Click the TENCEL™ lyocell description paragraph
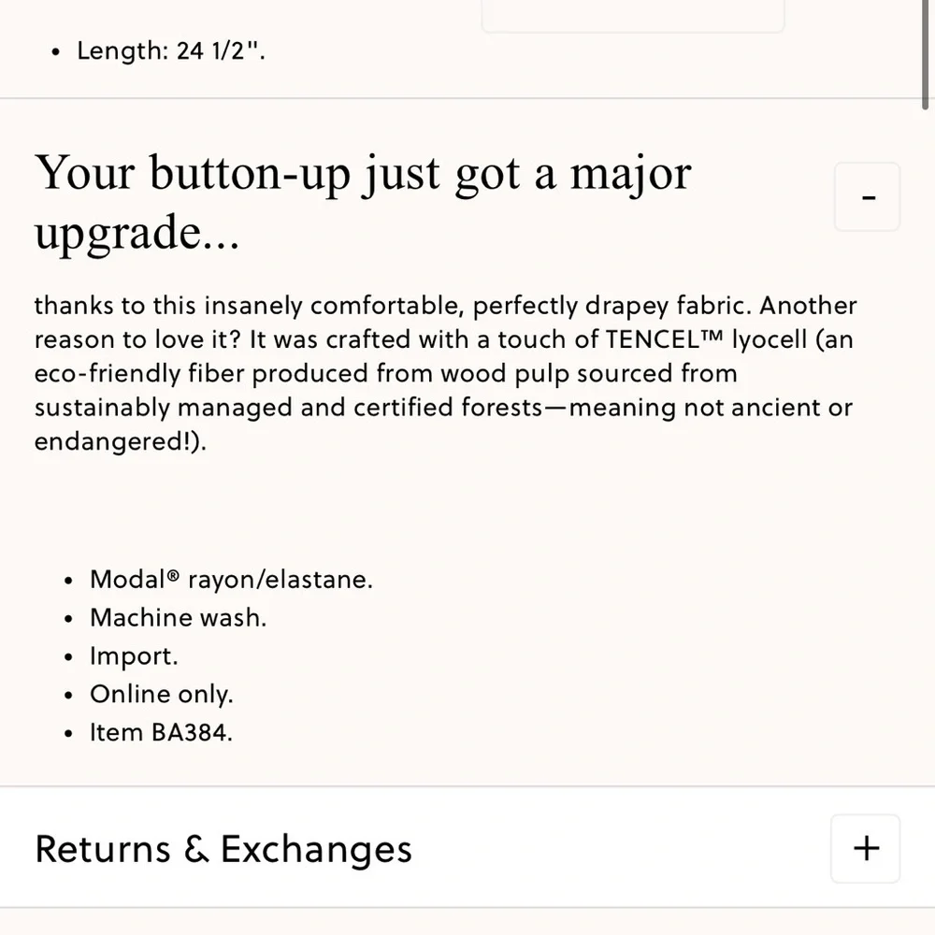Image resolution: width=935 pixels, height=935 pixels. pos(445,373)
